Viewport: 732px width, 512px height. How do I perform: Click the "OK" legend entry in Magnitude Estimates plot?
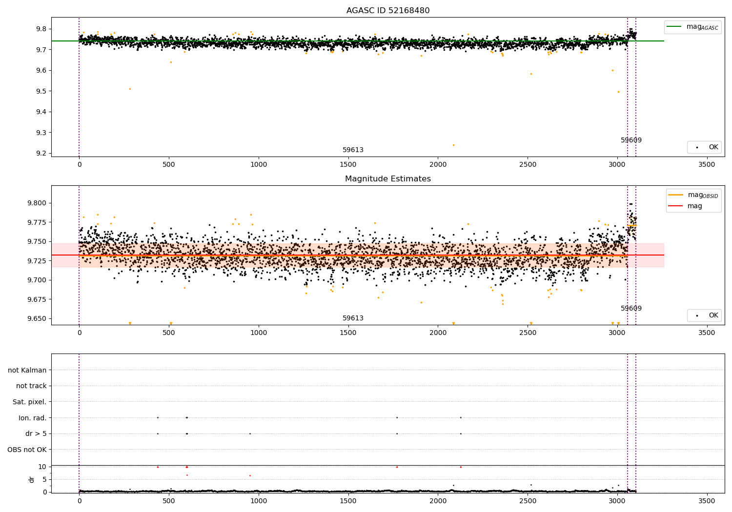[713, 315]
